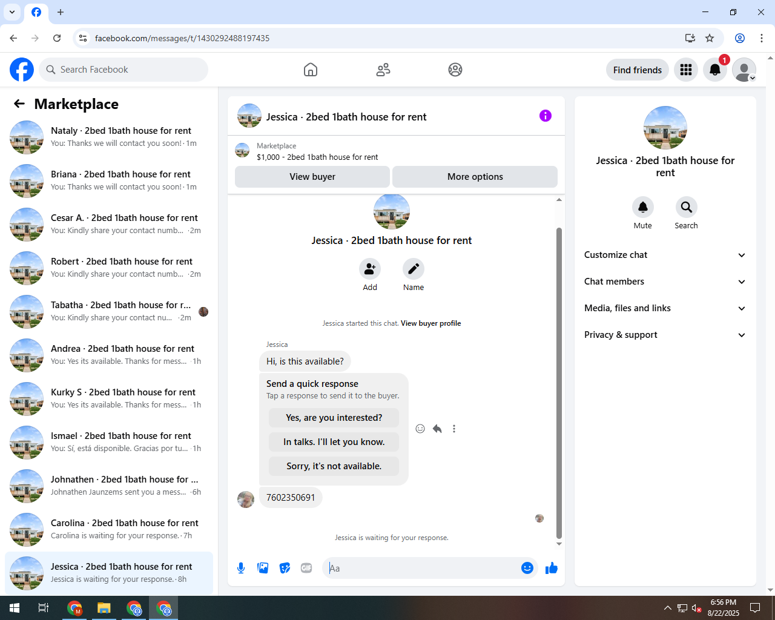Click the Find friends button
Viewport: 775px width, 620px height.
[x=638, y=70]
